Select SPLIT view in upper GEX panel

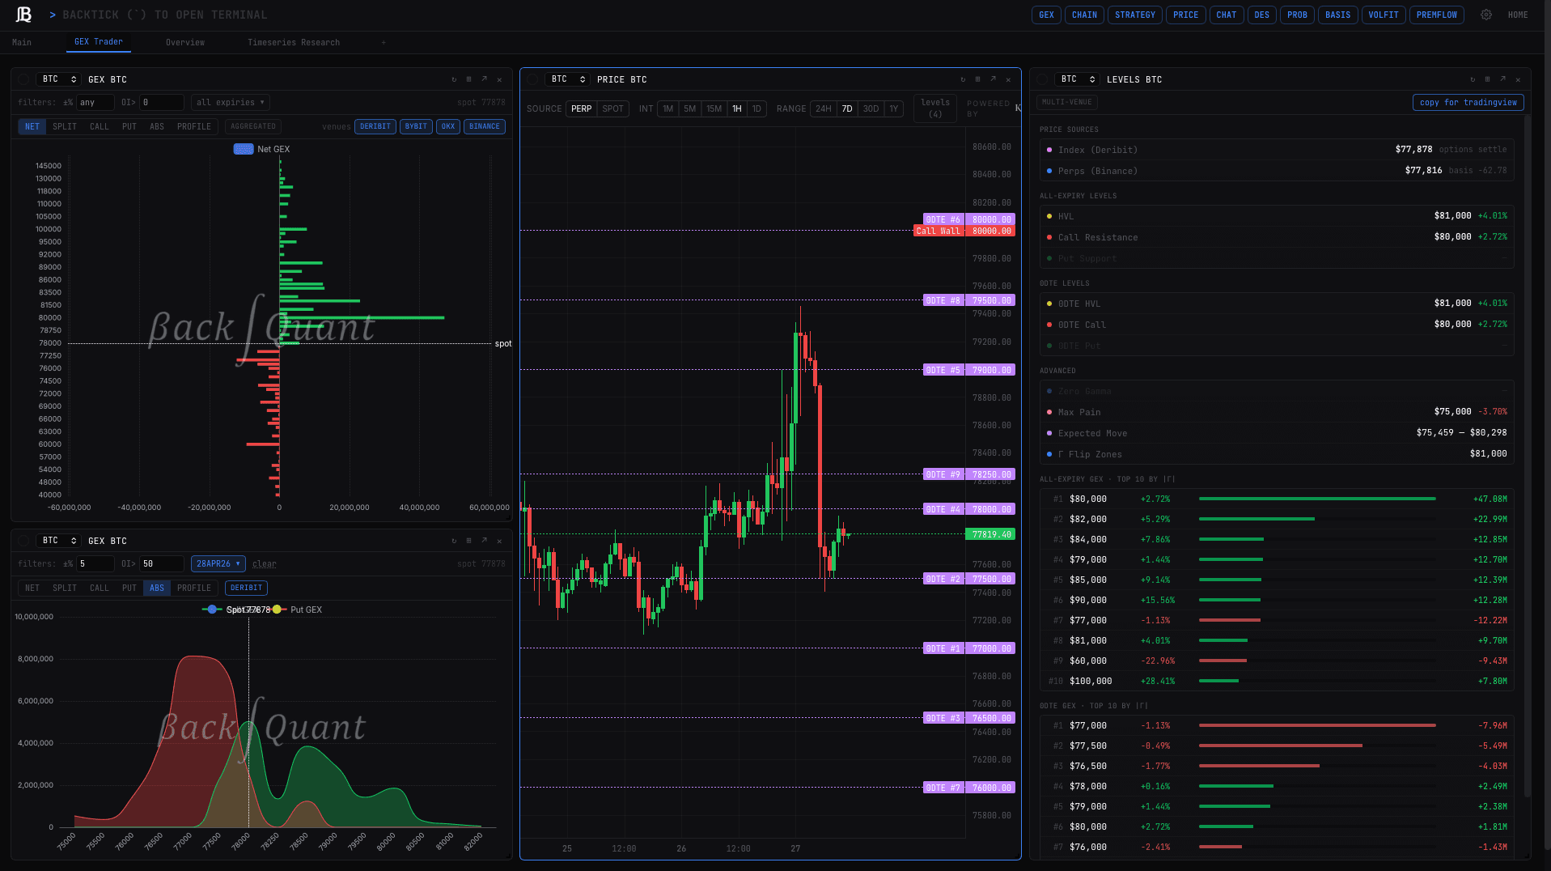tap(65, 126)
